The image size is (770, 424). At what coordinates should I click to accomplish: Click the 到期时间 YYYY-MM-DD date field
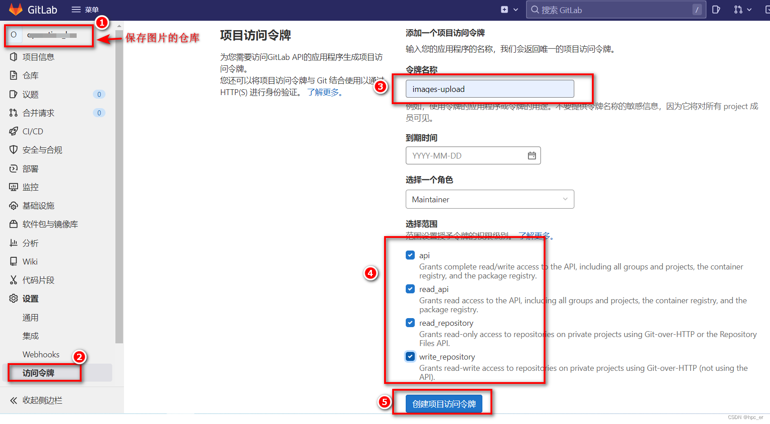[x=473, y=155]
